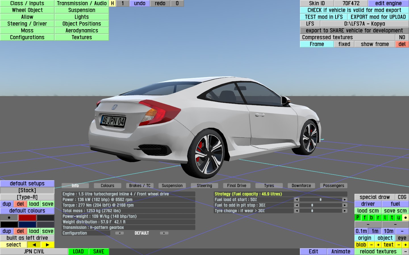Toggle the H button in top bar

[x=112, y=3]
